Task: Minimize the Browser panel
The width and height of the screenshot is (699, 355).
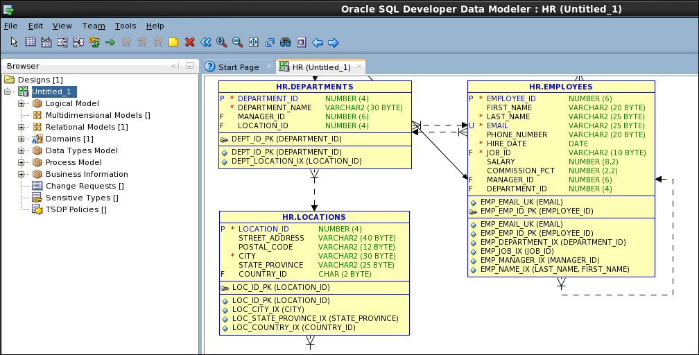Action: (x=189, y=66)
